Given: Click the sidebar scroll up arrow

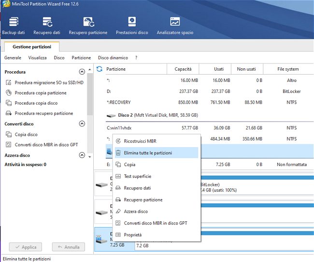Looking at the screenshot, I should click(x=90, y=69).
